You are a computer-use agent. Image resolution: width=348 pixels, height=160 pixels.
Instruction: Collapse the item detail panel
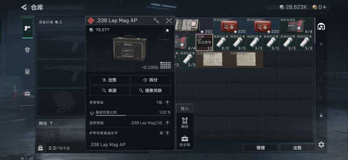click(156, 21)
